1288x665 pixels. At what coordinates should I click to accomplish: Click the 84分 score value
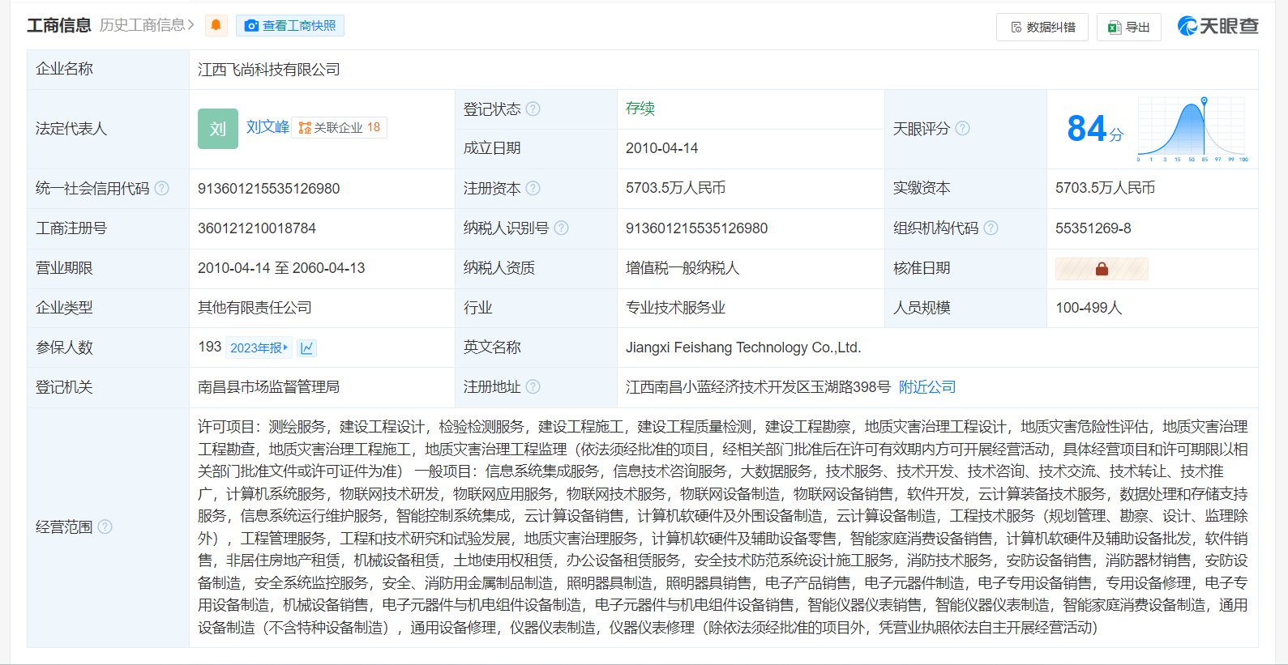(x=1094, y=128)
